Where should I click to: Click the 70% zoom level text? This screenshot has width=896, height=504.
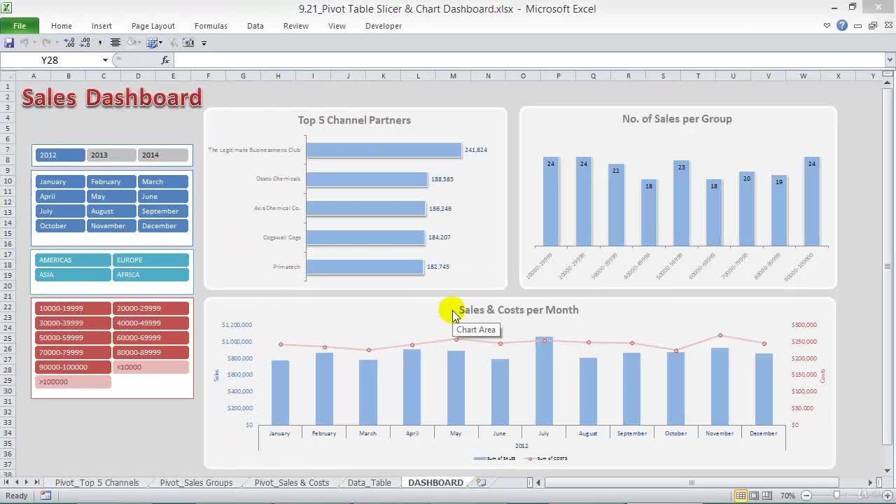787,496
